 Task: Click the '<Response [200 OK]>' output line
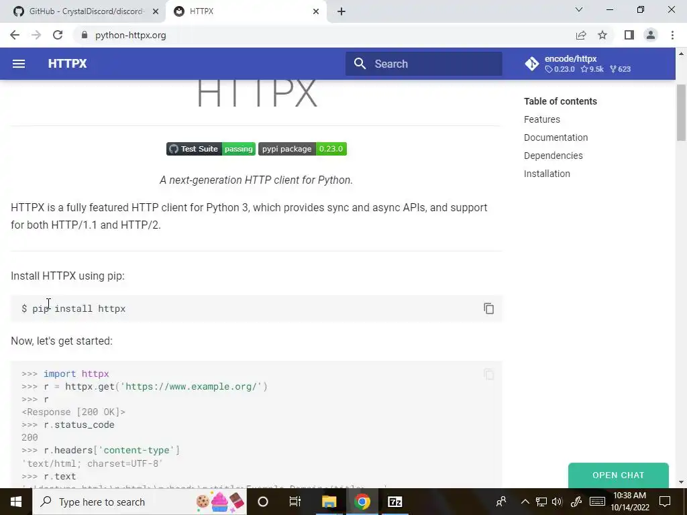[x=74, y=412]
